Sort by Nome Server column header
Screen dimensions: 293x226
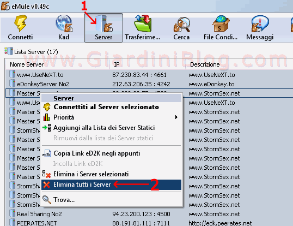27,64
